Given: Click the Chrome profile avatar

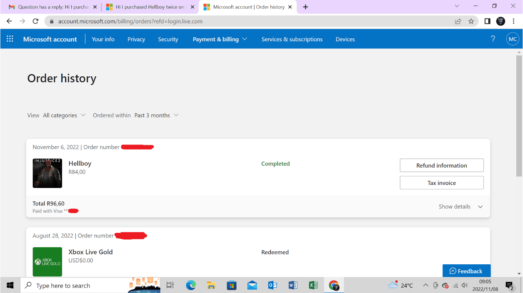Looking at the screenshot, I should point(501,21).
